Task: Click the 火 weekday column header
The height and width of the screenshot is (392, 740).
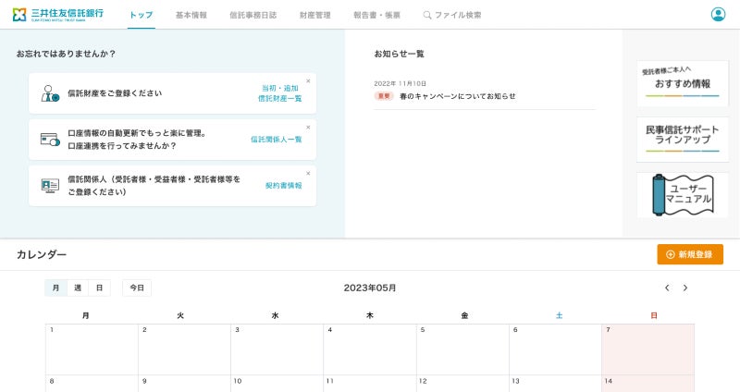Action: [x=180, y=315]
